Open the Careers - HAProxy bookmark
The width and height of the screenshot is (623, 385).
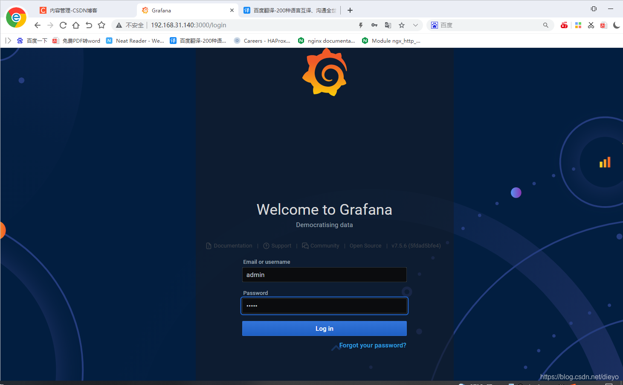click(x=262, y=41)
